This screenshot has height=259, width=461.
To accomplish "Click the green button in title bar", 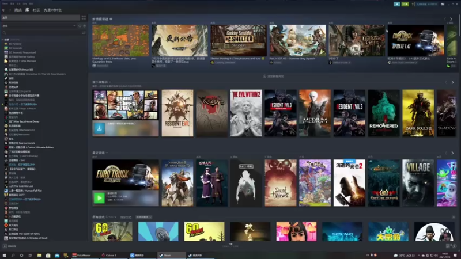I will [x=405, y=4].
